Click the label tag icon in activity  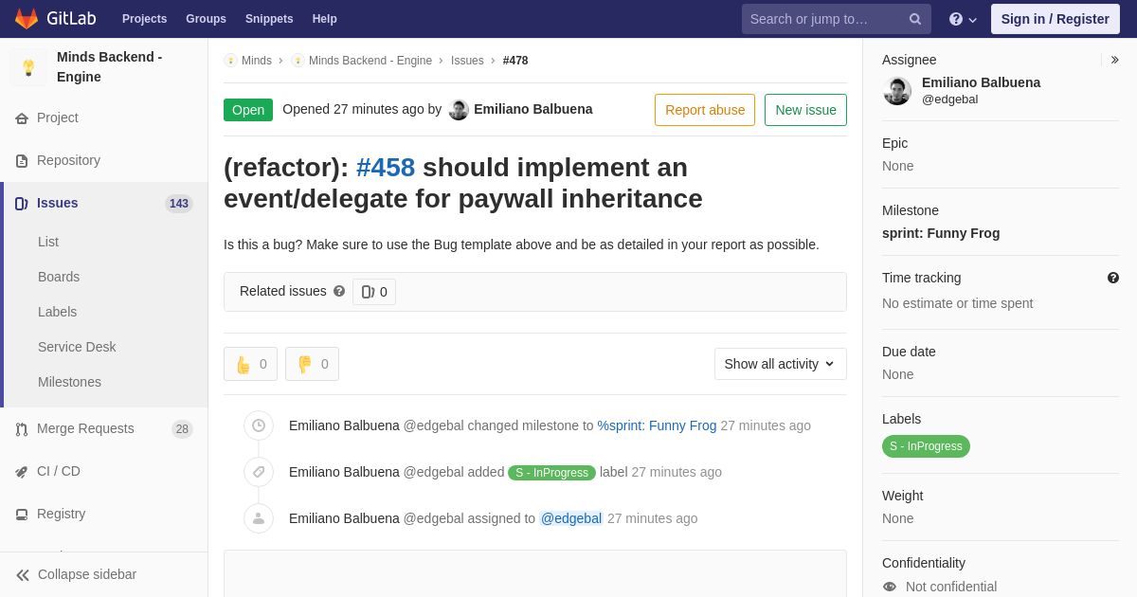tap(259, 472)
